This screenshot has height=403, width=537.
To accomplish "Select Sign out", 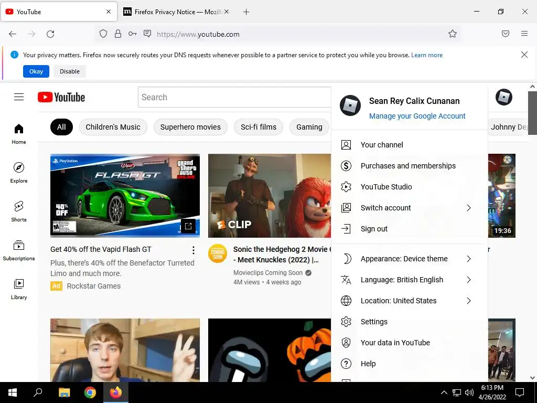I will (409, 229).
